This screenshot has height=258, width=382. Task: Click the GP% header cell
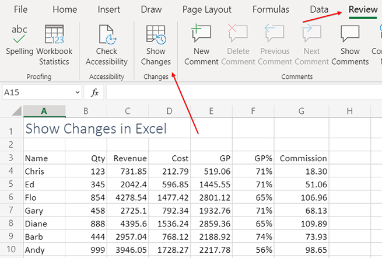253,158
